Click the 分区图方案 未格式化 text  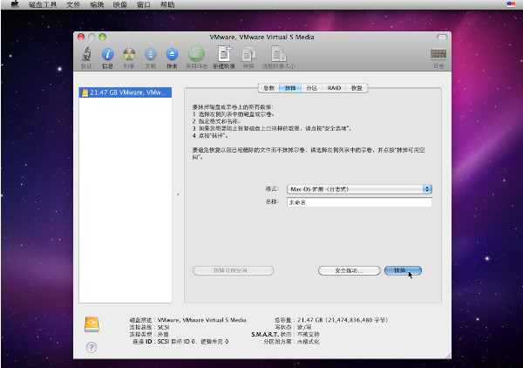coord(291,341)
